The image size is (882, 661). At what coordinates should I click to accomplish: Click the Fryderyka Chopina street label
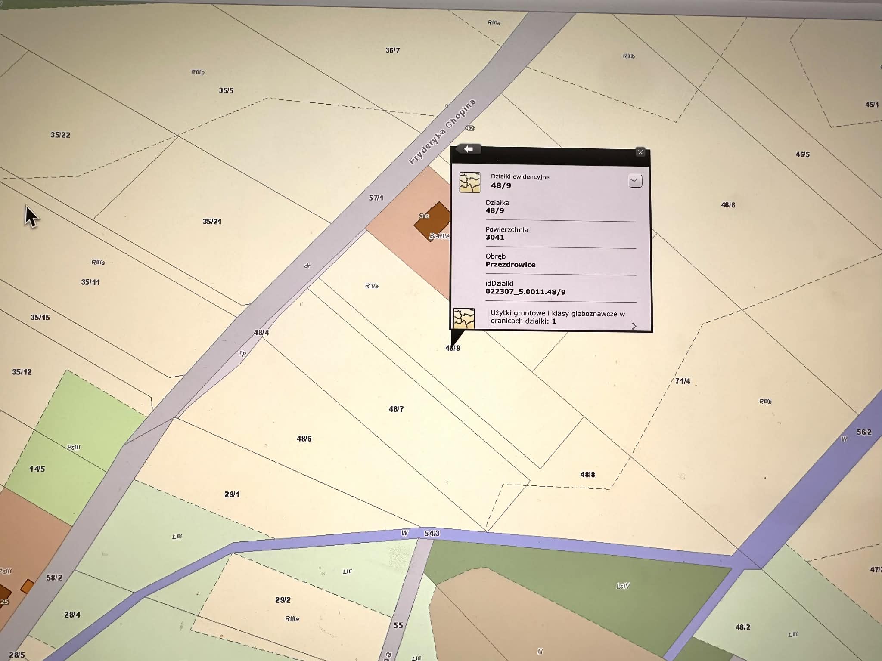(442, 132)
